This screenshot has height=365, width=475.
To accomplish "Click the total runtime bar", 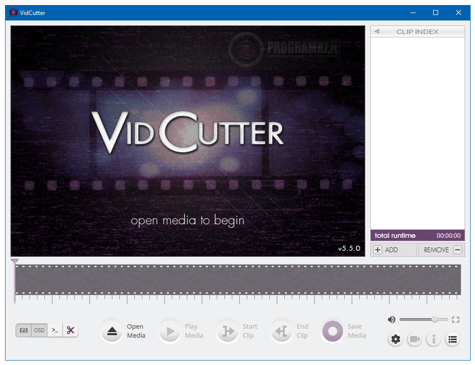I will click(x=418, y=235).
